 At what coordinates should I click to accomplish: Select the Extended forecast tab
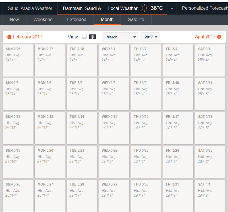coord(77,19)
